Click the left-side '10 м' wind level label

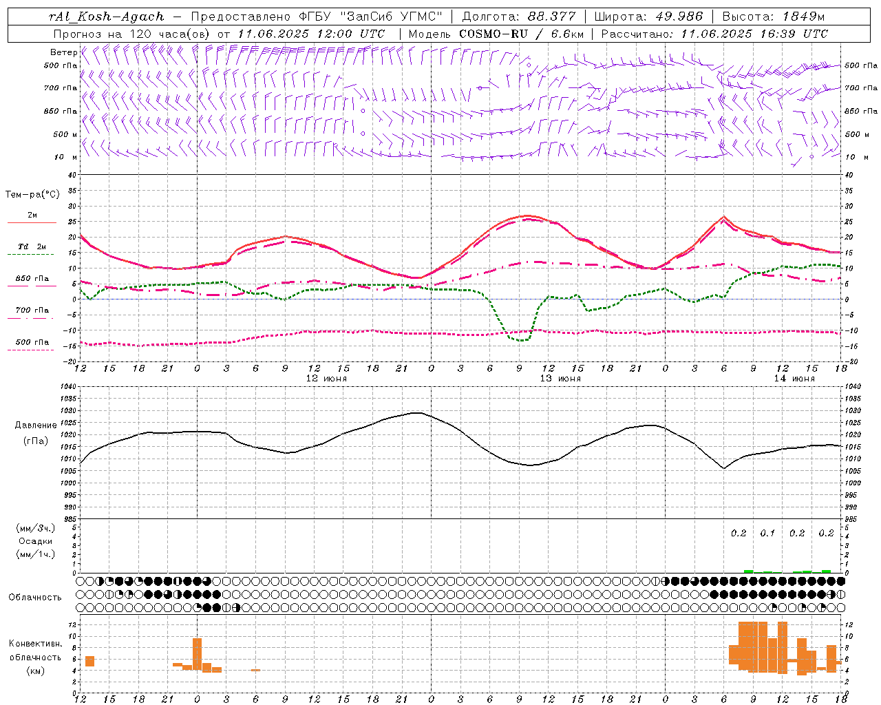(67, 157)
